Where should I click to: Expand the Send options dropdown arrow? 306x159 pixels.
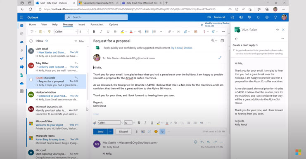pos(110,131)
